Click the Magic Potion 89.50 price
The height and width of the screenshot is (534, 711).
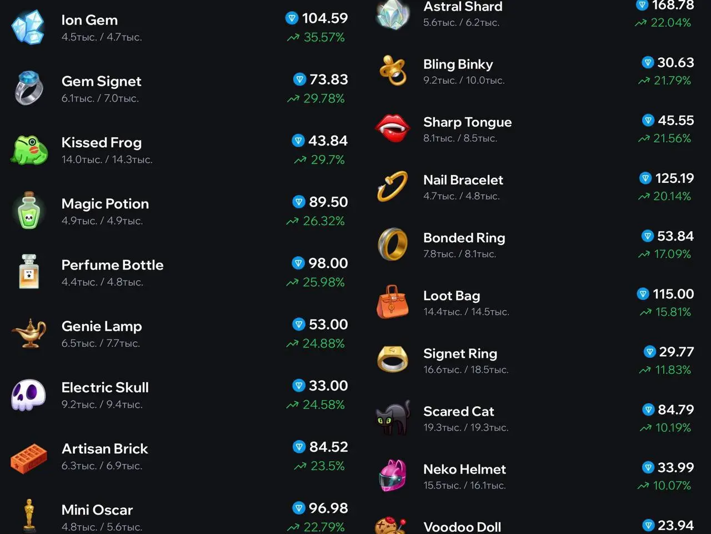328,202
